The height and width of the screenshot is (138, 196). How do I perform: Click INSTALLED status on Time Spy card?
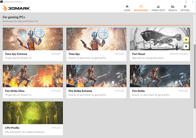pos(120,54)
